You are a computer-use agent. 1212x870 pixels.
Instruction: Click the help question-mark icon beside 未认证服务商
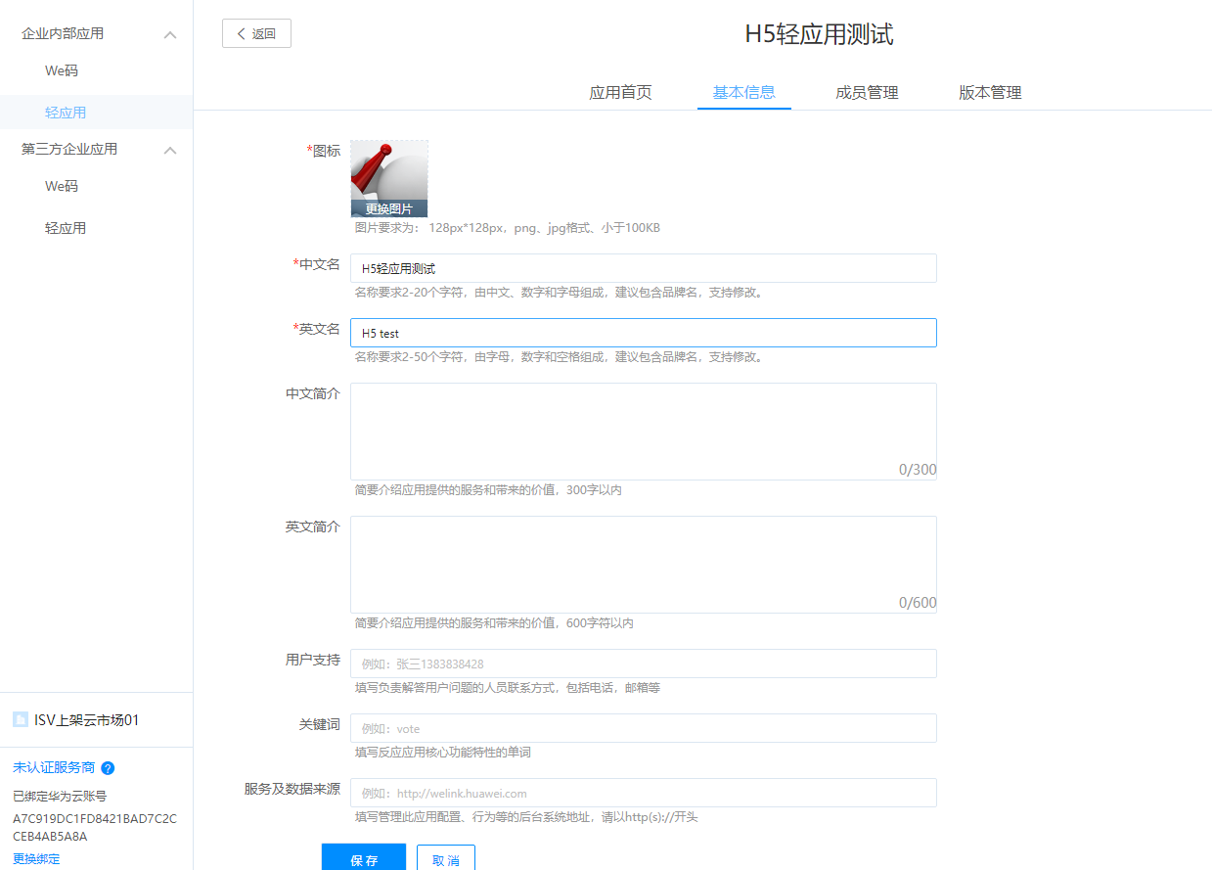coord(108,768)
